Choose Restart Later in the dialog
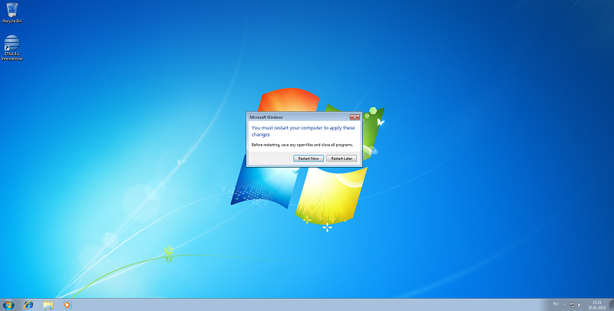614x311 pixels. [x=342, y=159]
